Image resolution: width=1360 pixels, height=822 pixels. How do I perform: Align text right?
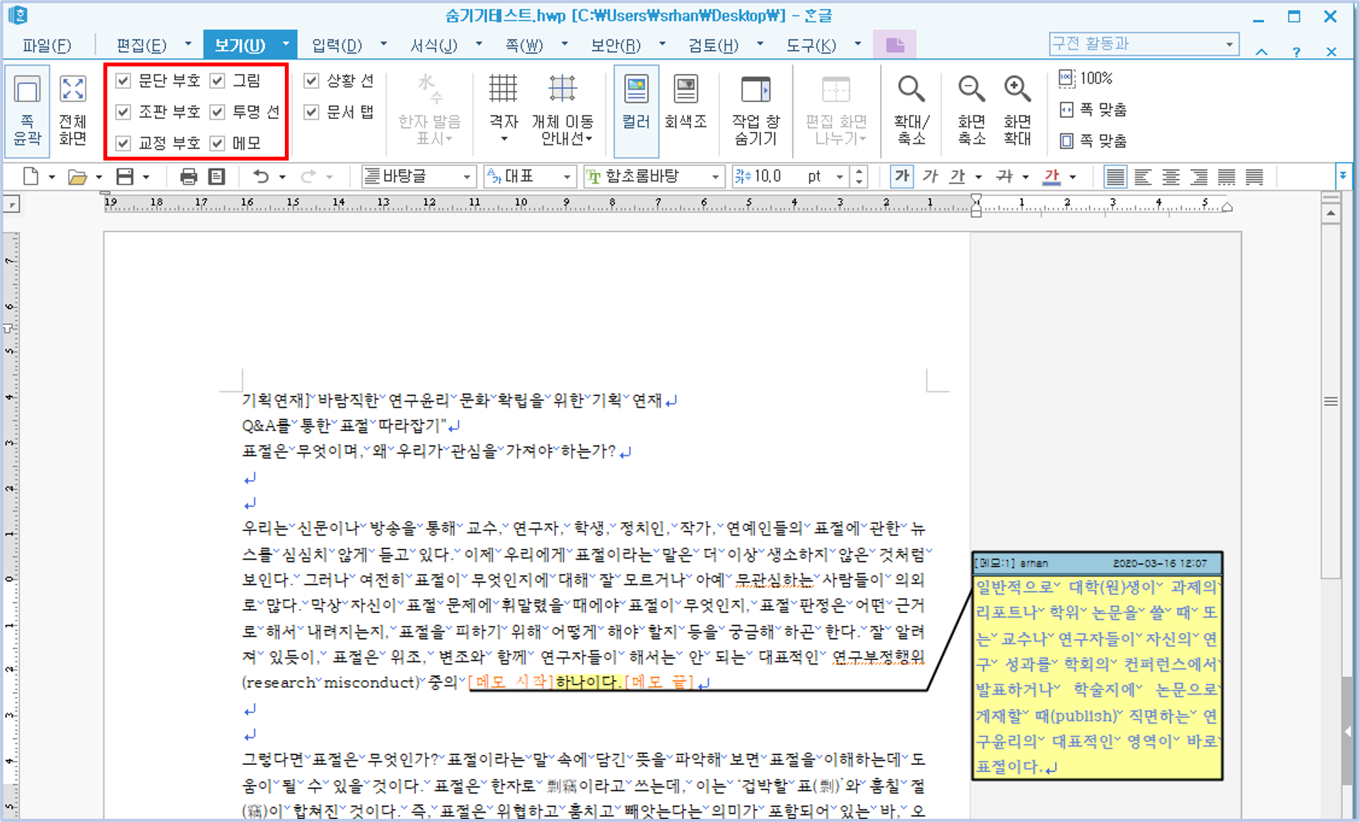[1199, 177]
